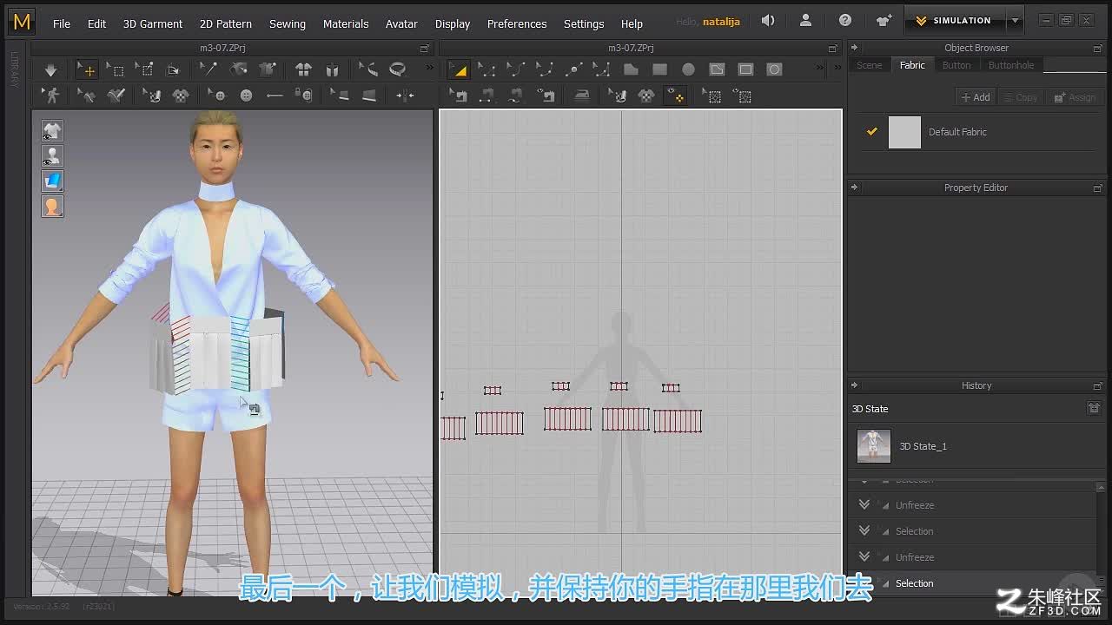Choose the Edit Curvature tool
This screenshot has width=1112, height=625.
tap(515, 69)
